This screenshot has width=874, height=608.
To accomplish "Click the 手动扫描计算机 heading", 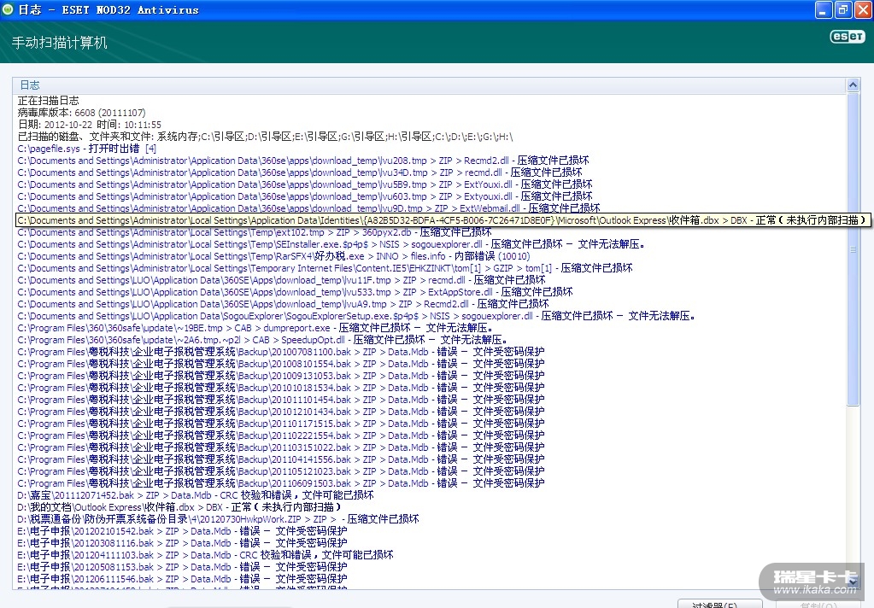I will click(x=59, y=43).
